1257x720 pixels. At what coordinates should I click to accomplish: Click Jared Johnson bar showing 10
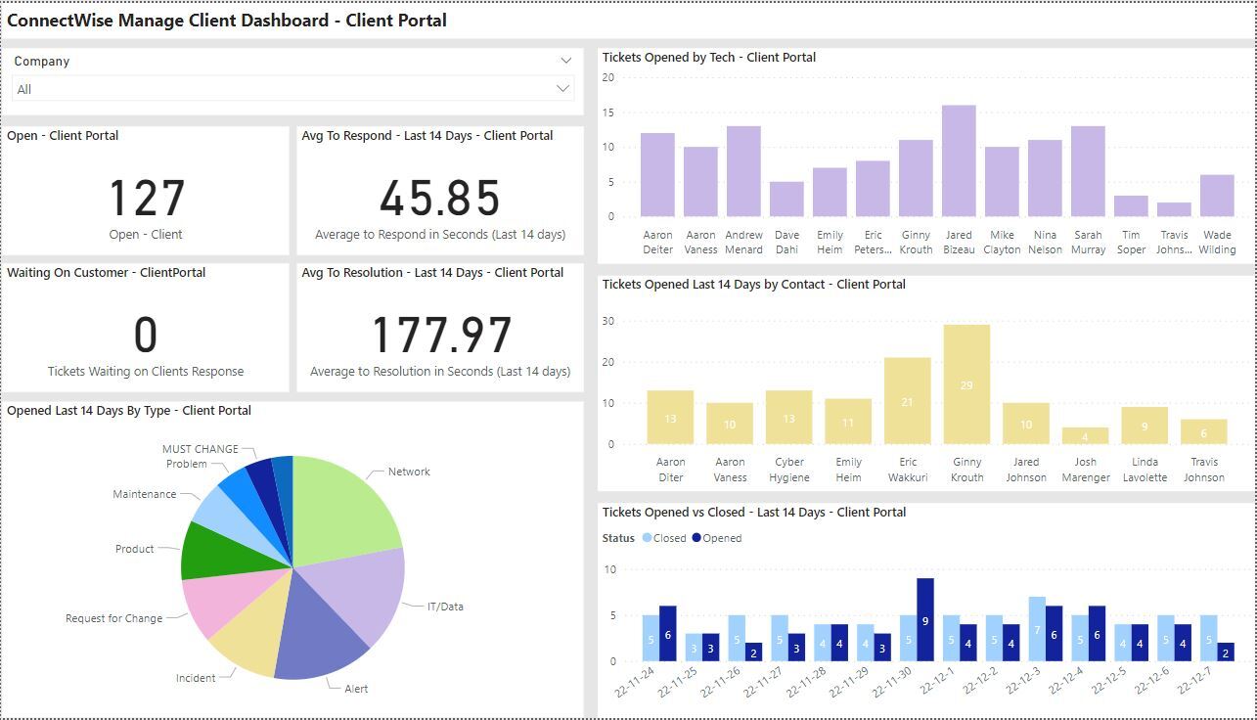coord(1026,424)
